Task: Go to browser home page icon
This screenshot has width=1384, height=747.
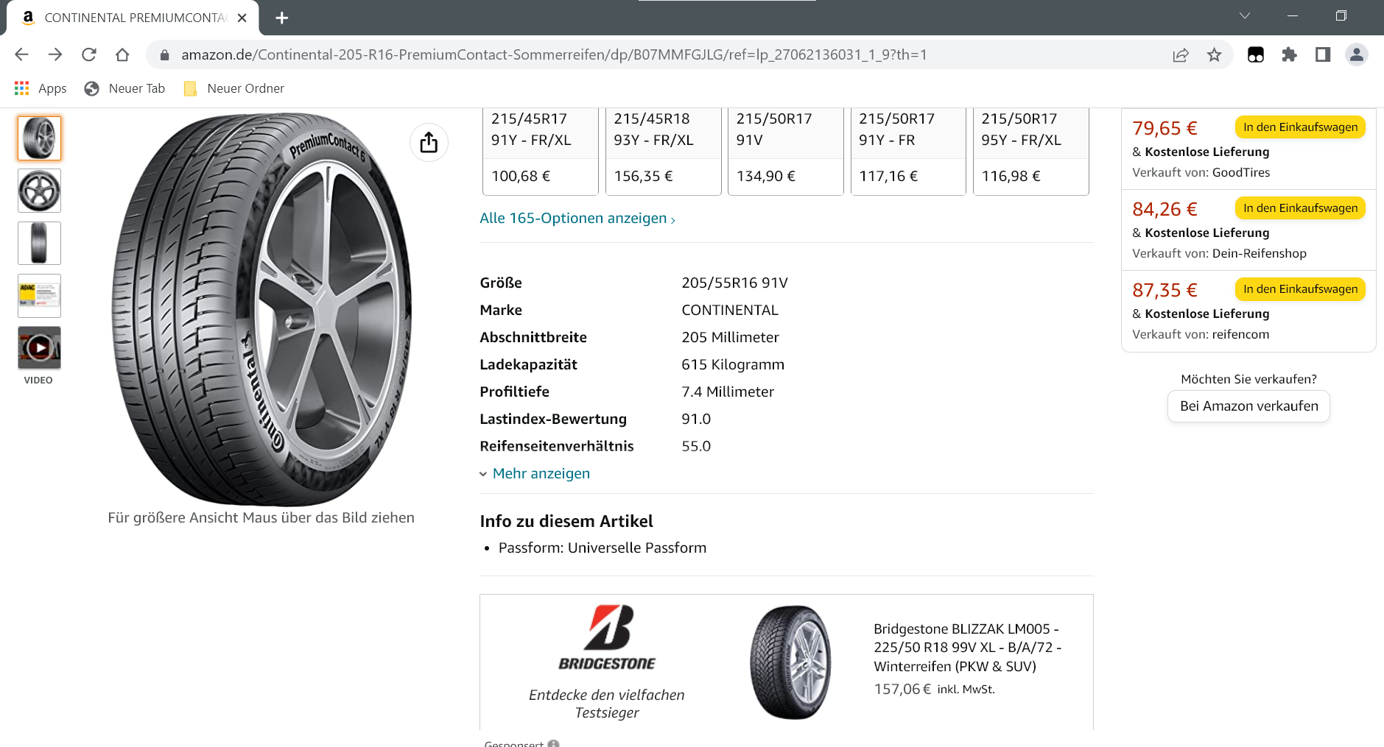Action: 122,54
